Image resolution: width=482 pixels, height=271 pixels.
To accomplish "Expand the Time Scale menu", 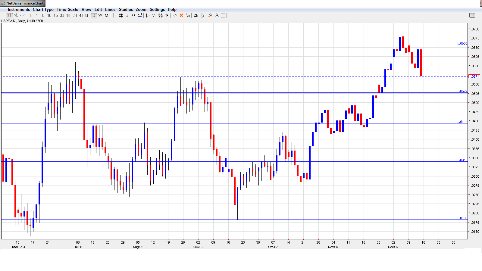I will [x=67, y=9].
